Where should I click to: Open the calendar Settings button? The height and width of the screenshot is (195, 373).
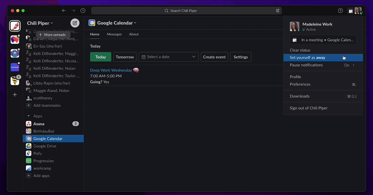[x=241, y=57]
